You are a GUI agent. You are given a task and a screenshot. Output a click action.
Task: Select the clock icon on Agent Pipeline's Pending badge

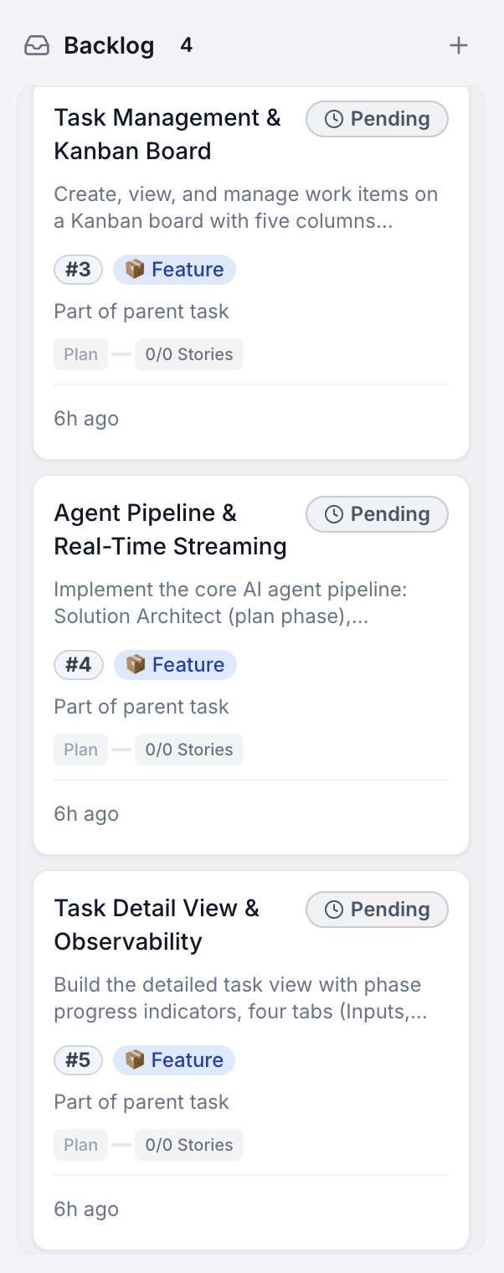point(334,514)
